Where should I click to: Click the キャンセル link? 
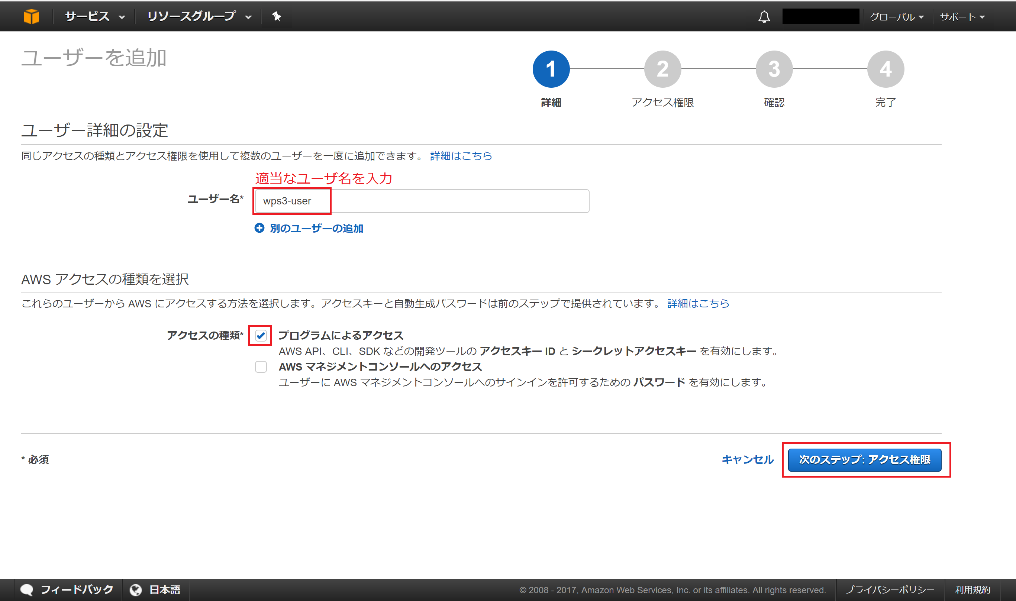(x=748, y=460)
